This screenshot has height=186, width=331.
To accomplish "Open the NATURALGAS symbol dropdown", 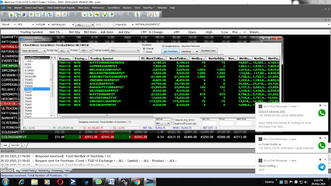I will pyautogui.click(x=63, y=25).
